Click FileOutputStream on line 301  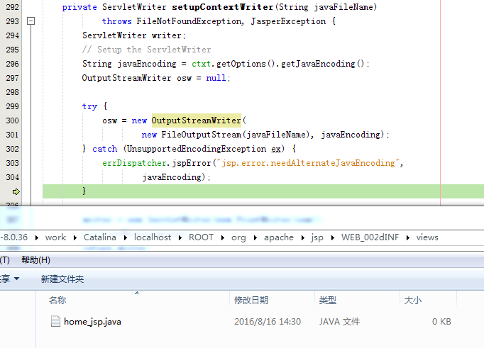tap(202, 135)
